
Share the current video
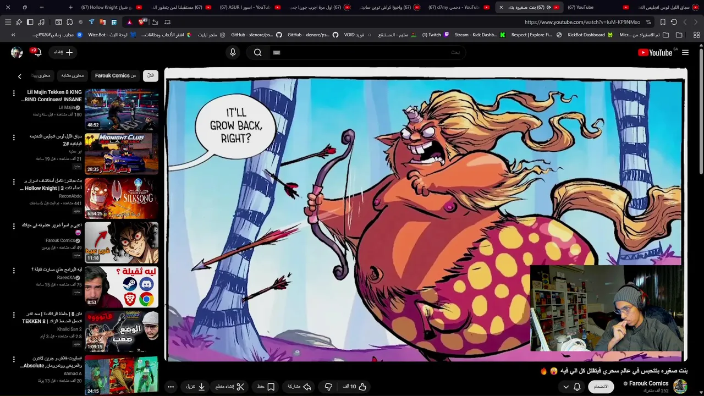[x=299, y=387]
